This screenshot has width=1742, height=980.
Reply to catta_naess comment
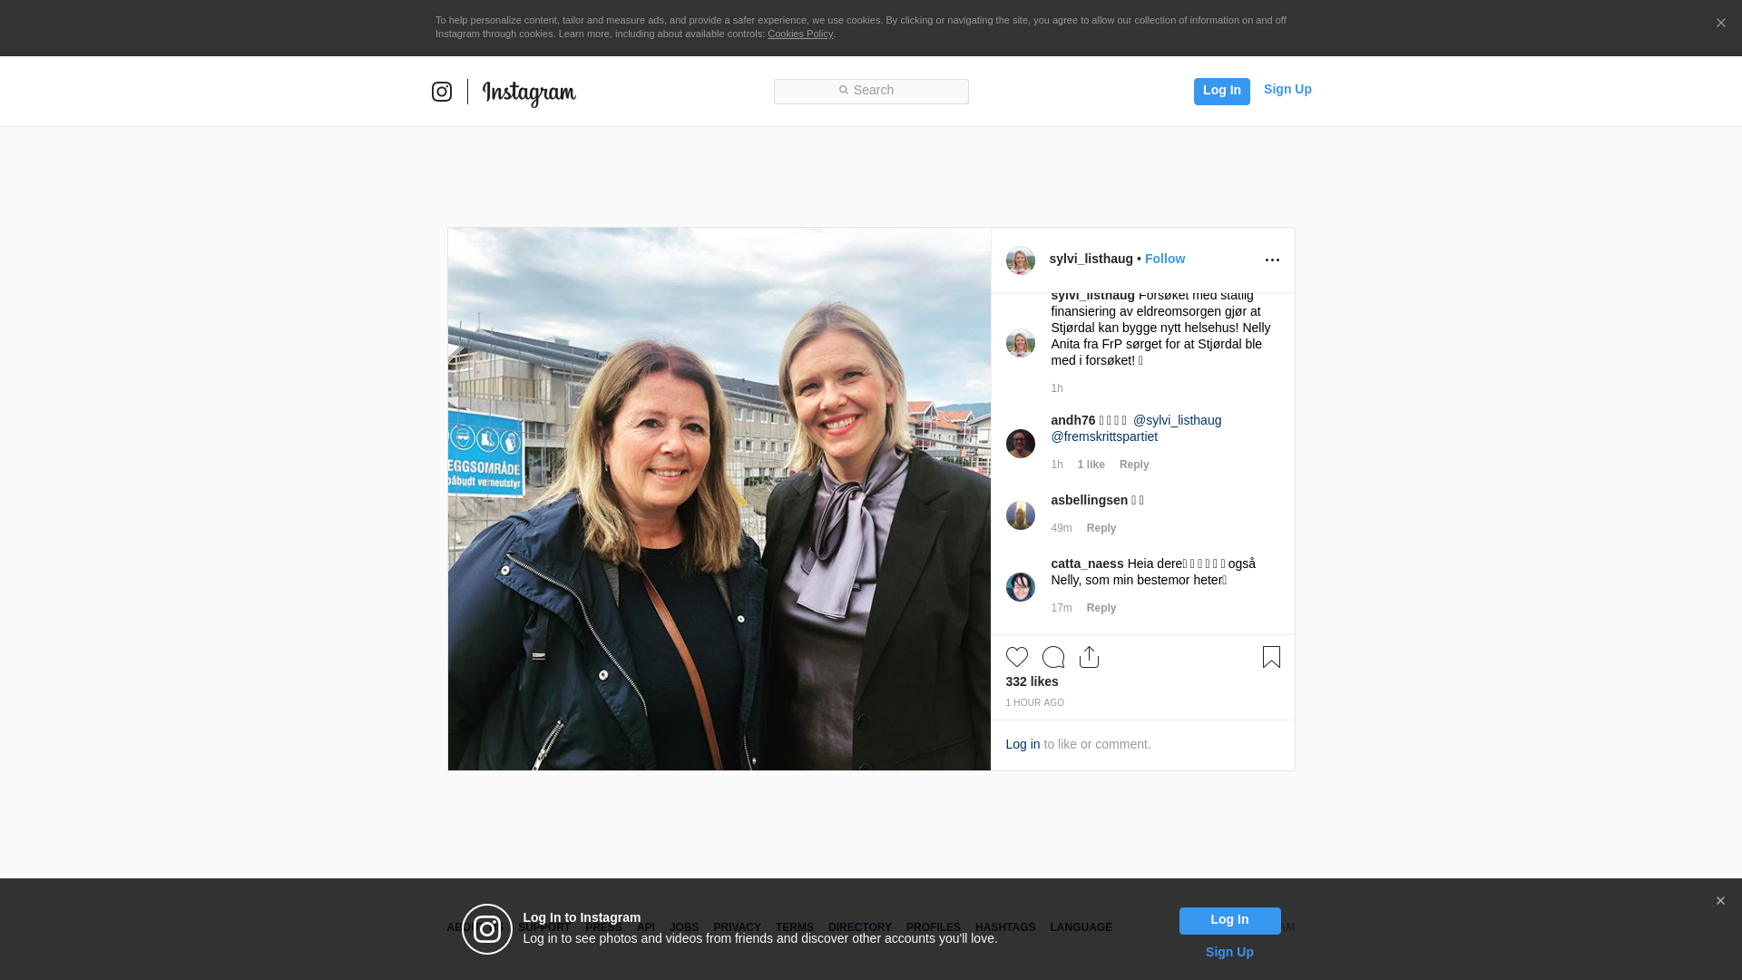pos(1101,608)
